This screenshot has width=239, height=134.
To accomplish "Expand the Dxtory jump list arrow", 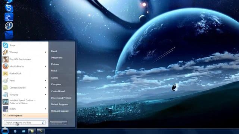I will tap(46, 109).
